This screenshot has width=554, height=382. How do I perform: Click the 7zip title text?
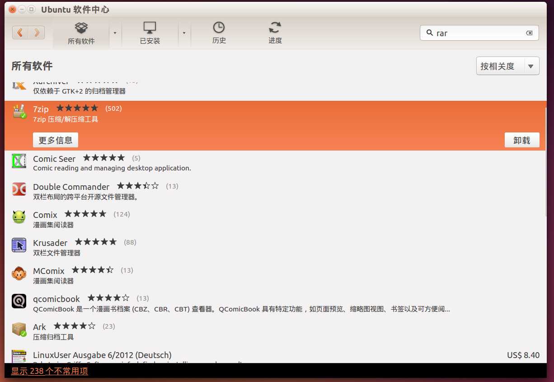[41, 109]
